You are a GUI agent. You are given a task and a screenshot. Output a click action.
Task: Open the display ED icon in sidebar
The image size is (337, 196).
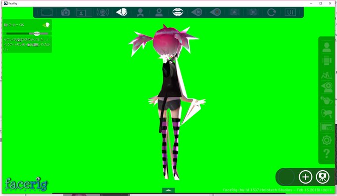tap(327, 127)
